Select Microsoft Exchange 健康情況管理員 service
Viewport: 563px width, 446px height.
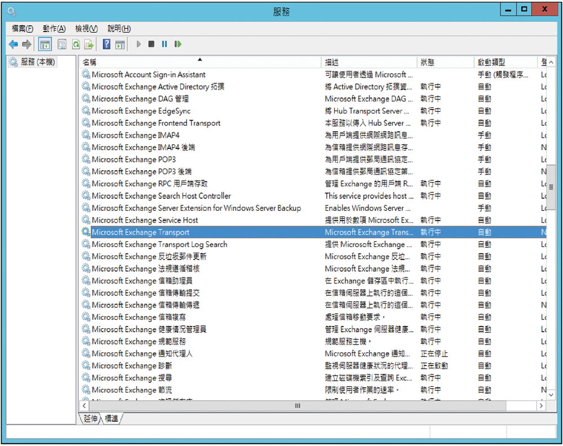(312, 329)
